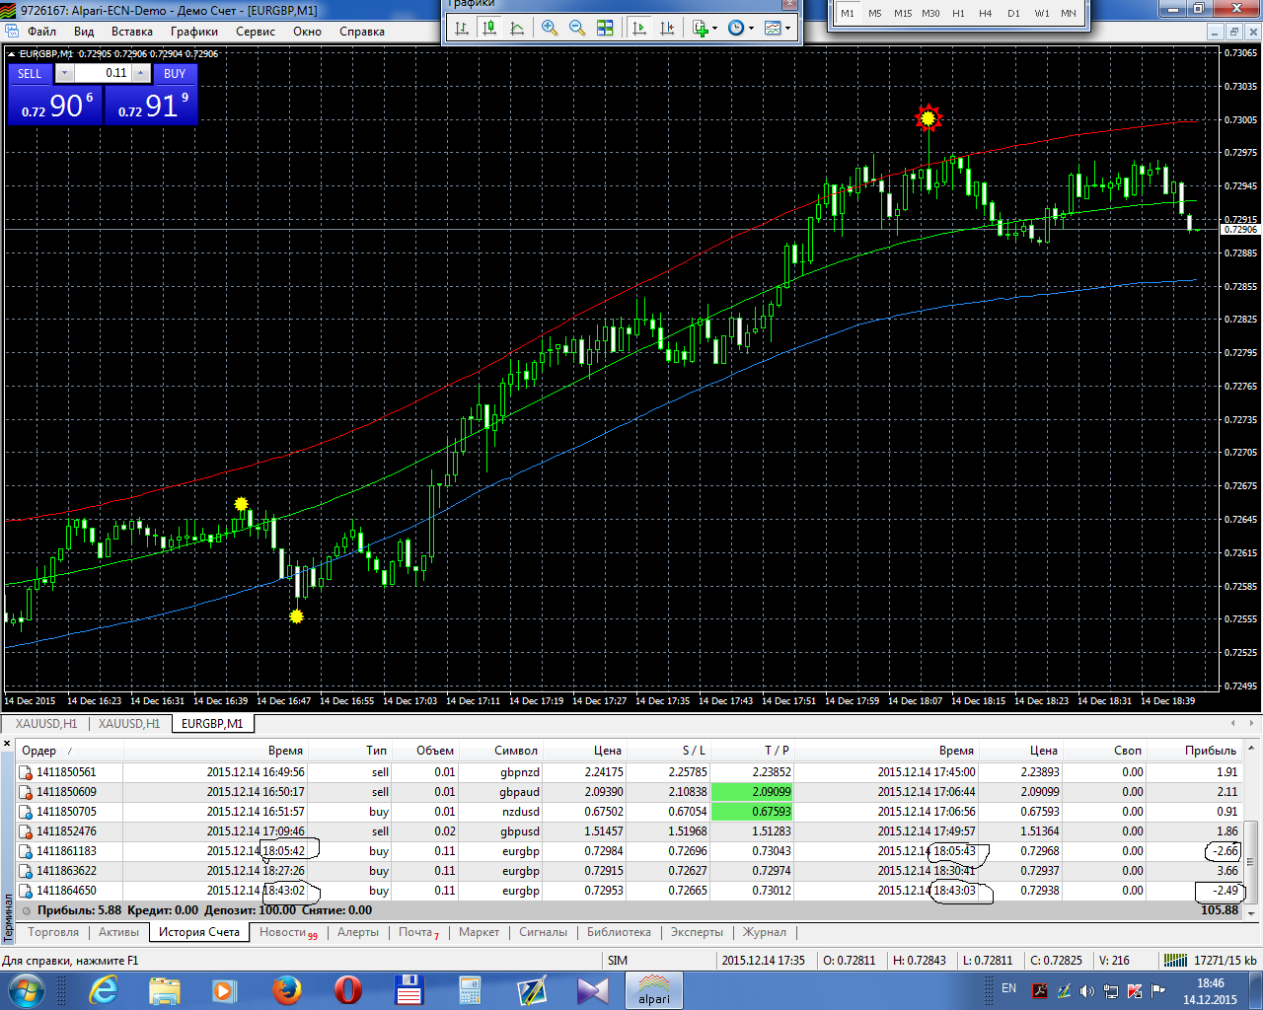This screenshot has height=1010, width=1263.
Task: Click the volume speaker tray icon
Action: (x=1087, y=991)
